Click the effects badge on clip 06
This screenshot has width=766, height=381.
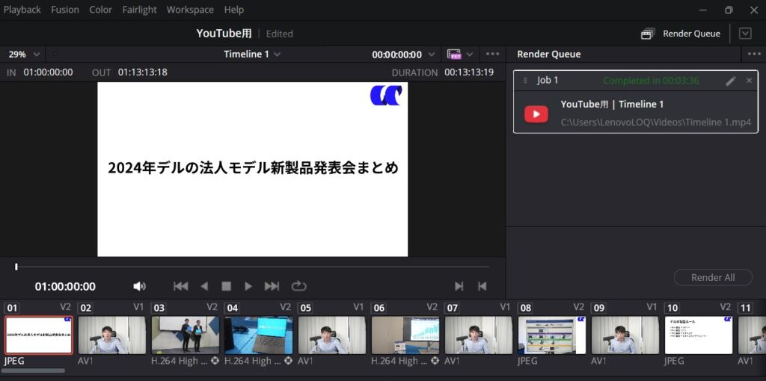pos(435,361)
